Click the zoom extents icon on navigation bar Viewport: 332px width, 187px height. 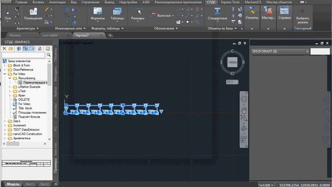click(244, 118)
